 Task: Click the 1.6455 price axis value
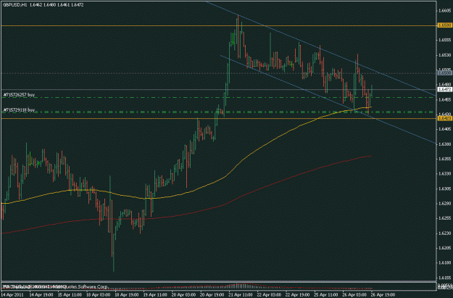pos(444,99)
